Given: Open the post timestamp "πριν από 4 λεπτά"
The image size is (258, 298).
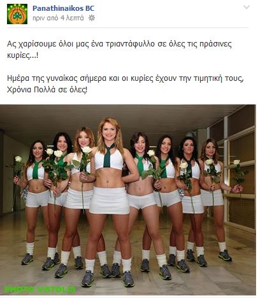Looking at the screenshot, I should pyautogui.click(x=58, y=18).
